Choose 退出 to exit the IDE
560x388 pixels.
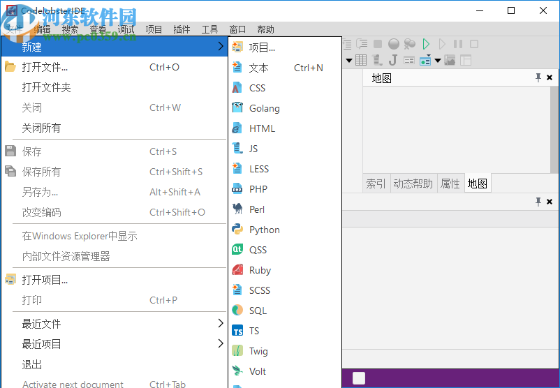tap(115, 364)
